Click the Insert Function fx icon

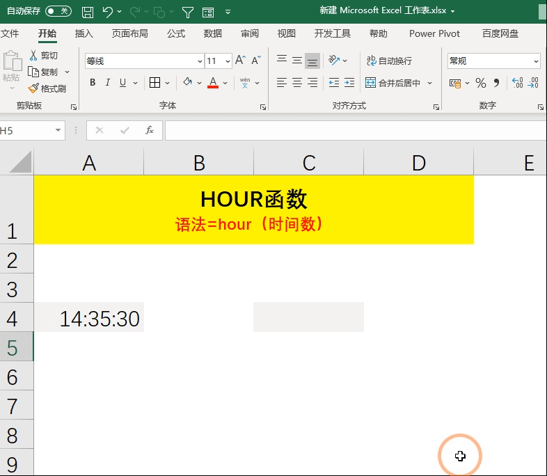click(150, 130)
